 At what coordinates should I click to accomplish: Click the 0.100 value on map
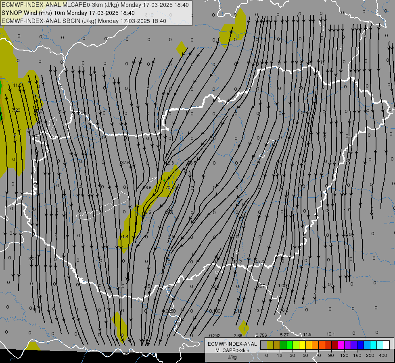pos(215,311)
